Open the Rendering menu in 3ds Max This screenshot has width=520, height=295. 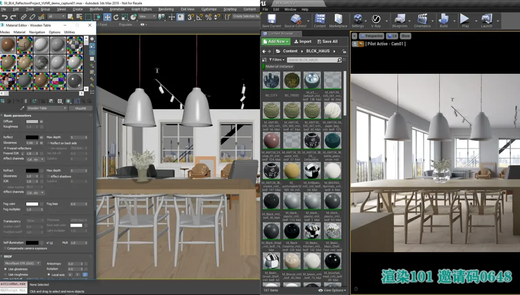coord(166,9)
